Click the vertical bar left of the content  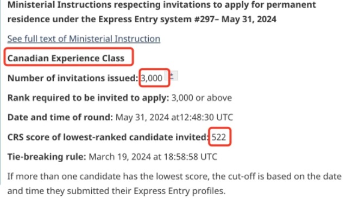click(x=1, y=92)
